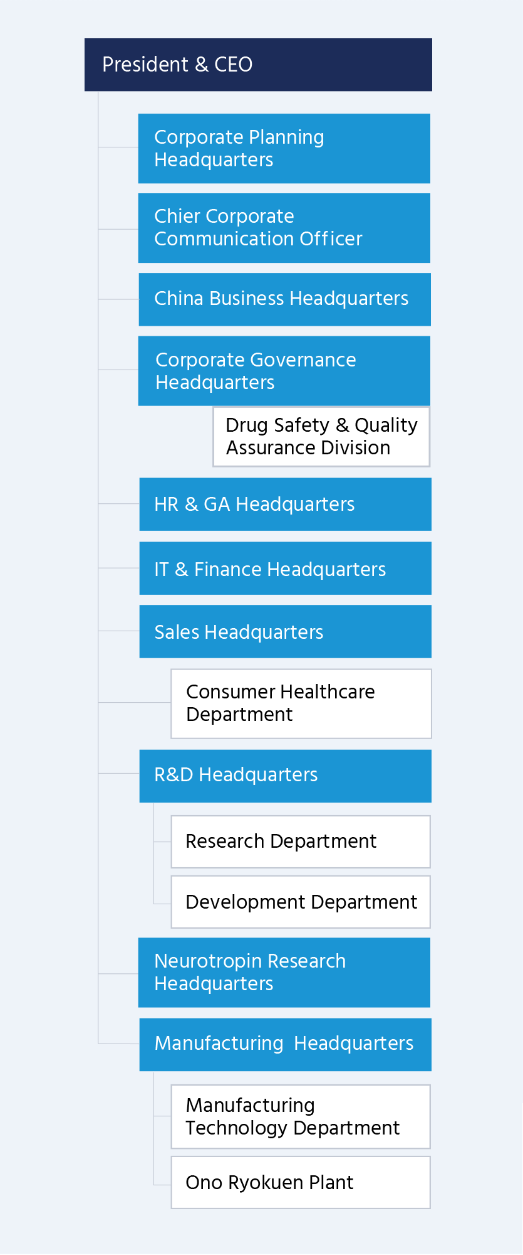Click the word CEO in top box
Image resolution: width=523 pixels, height=1255 pixels.
[233, 65]
